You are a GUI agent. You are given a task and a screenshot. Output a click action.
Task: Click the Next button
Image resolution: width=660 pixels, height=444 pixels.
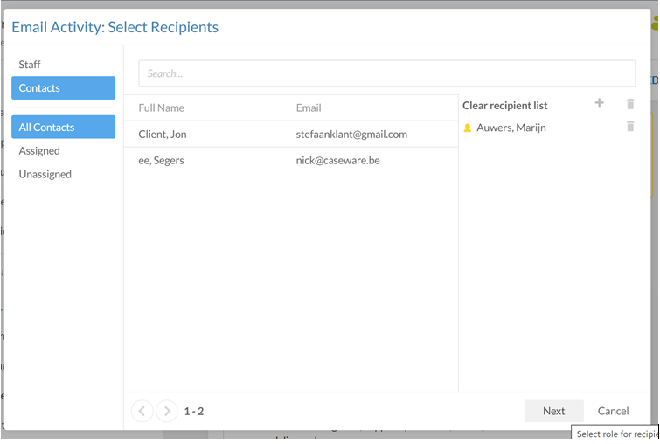553,411
